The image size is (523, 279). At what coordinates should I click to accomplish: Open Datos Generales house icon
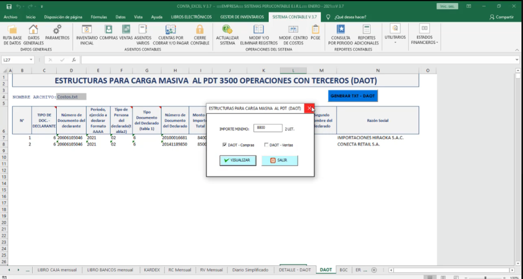(x=33, y=29)
